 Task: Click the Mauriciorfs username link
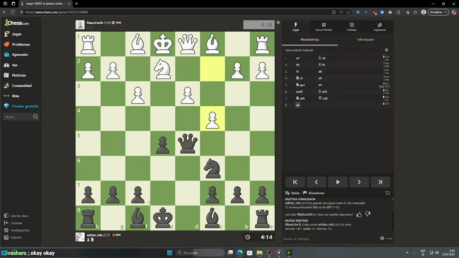point(95,23)
